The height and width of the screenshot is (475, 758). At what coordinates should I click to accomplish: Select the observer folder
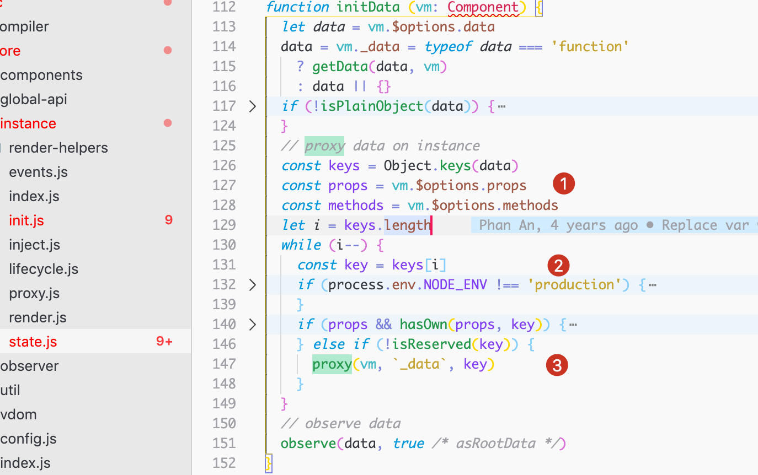click(29, 366)
